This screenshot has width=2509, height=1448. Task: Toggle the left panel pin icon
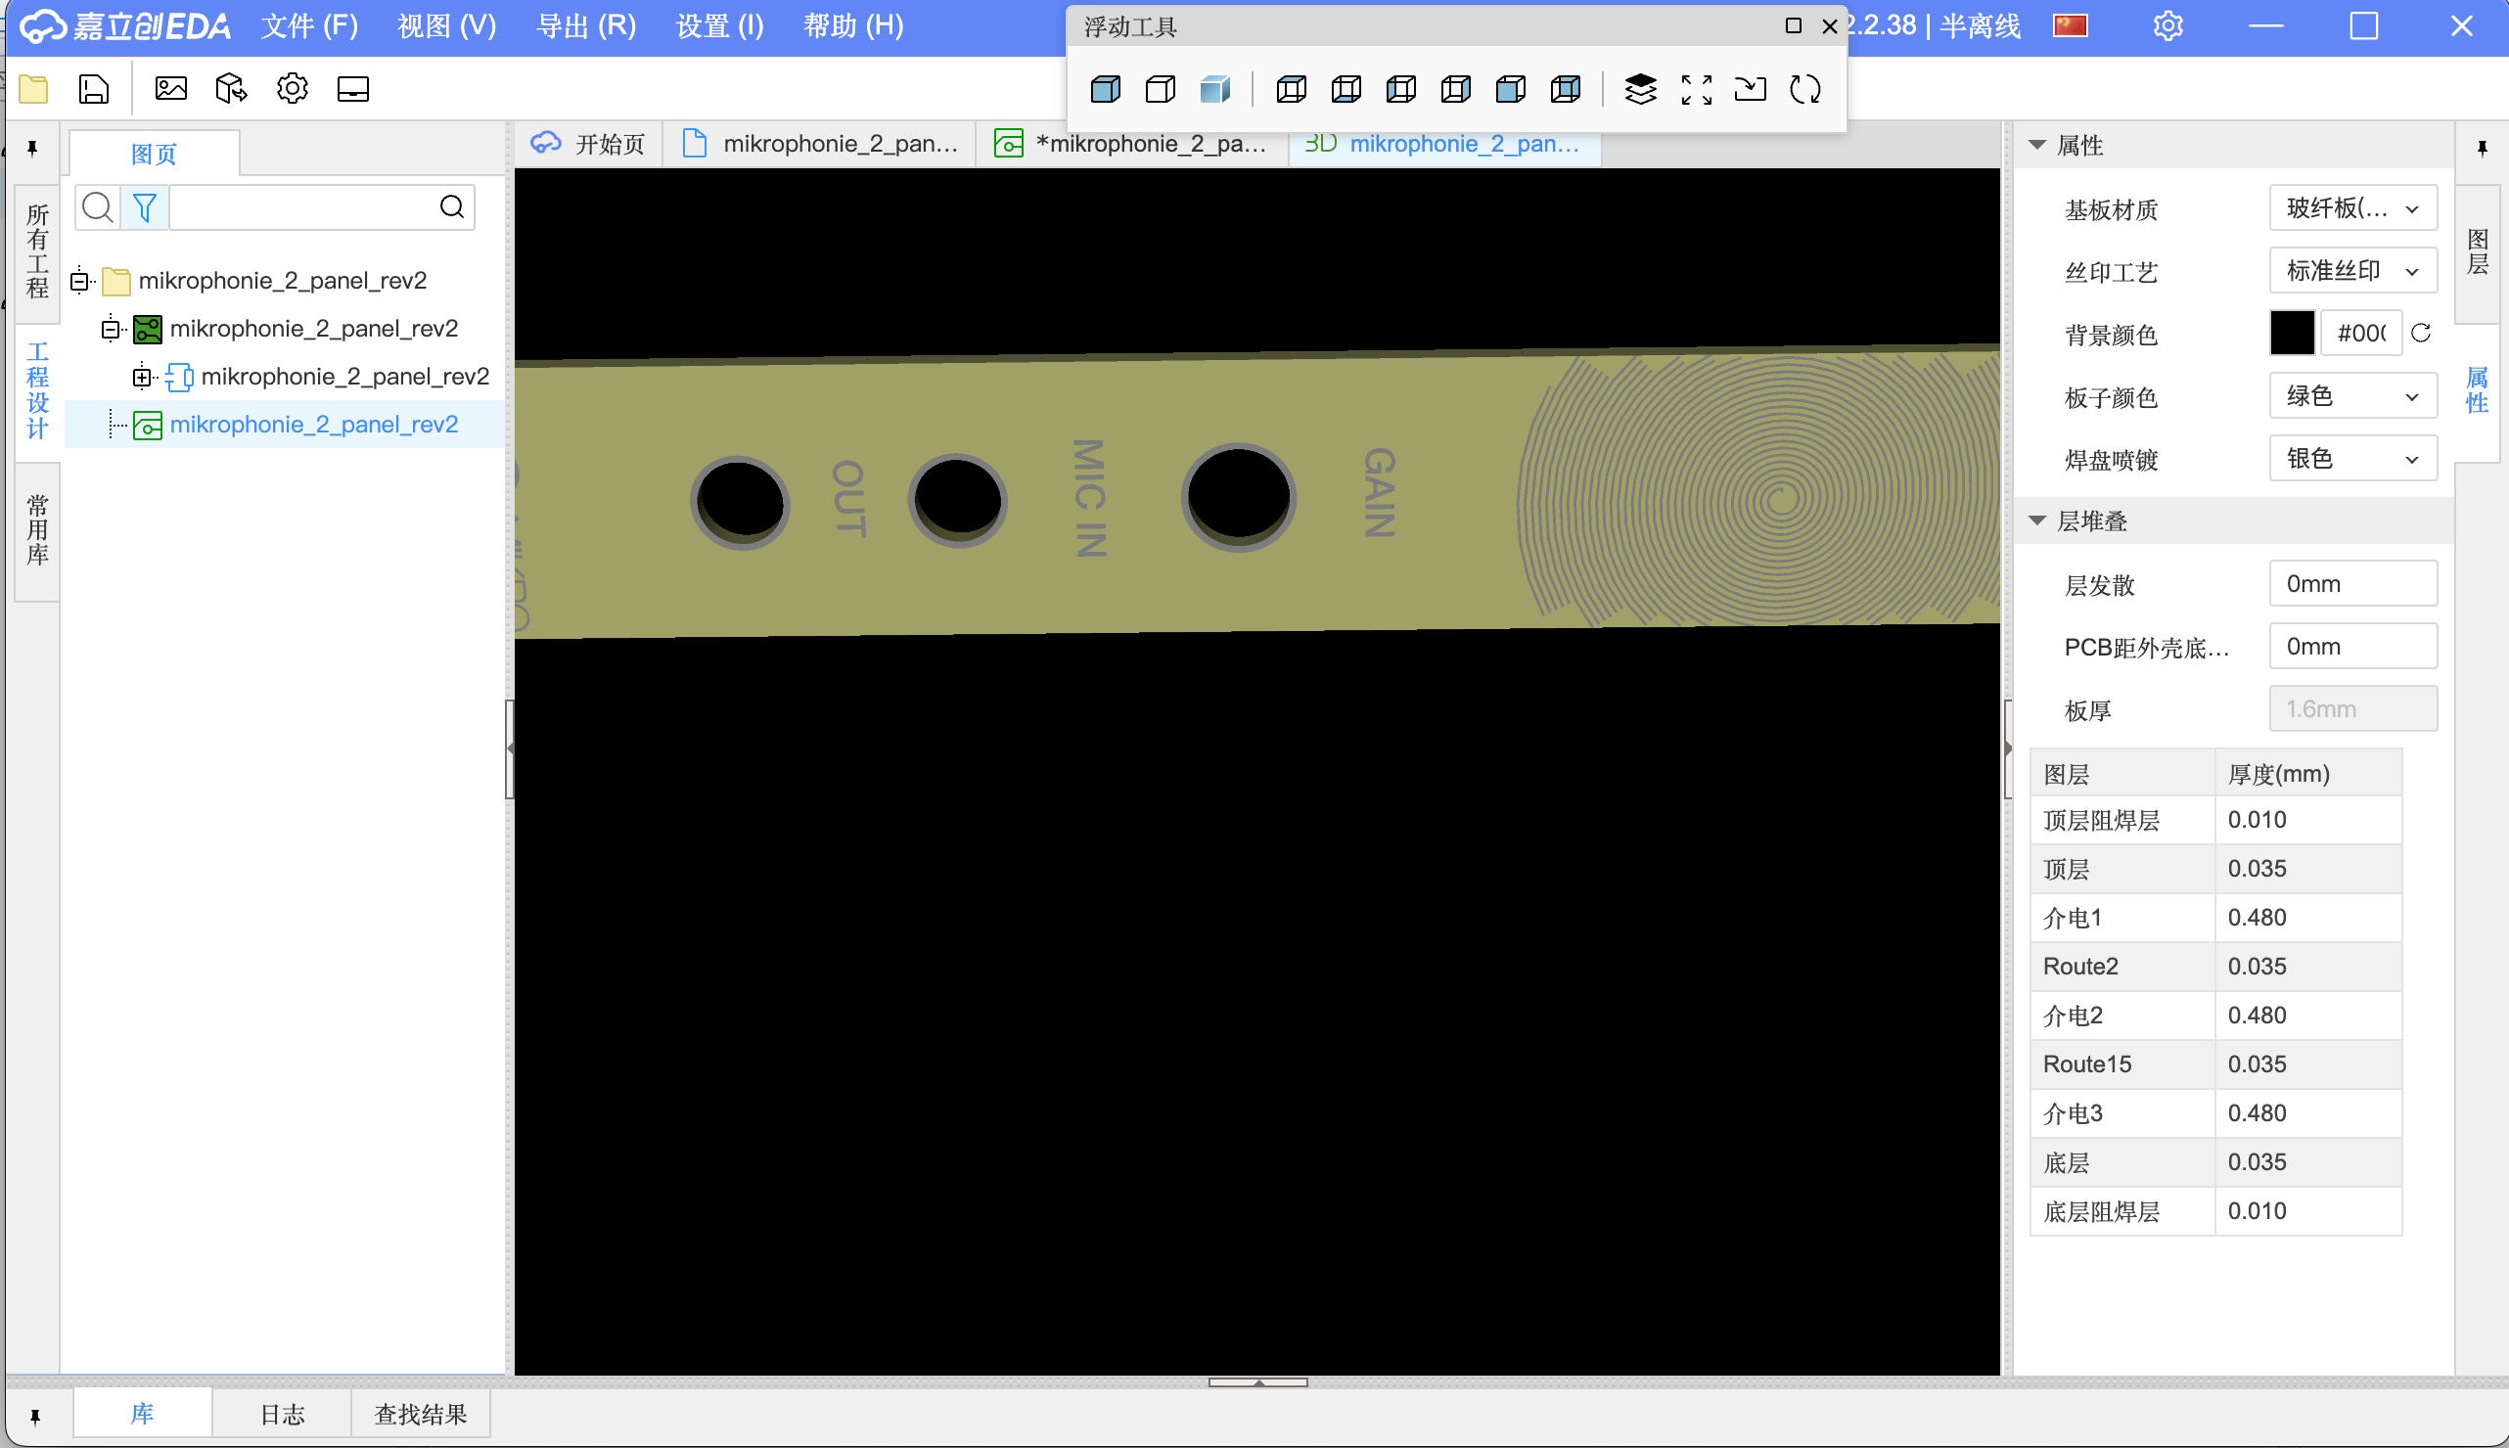[x=33, y=148]
